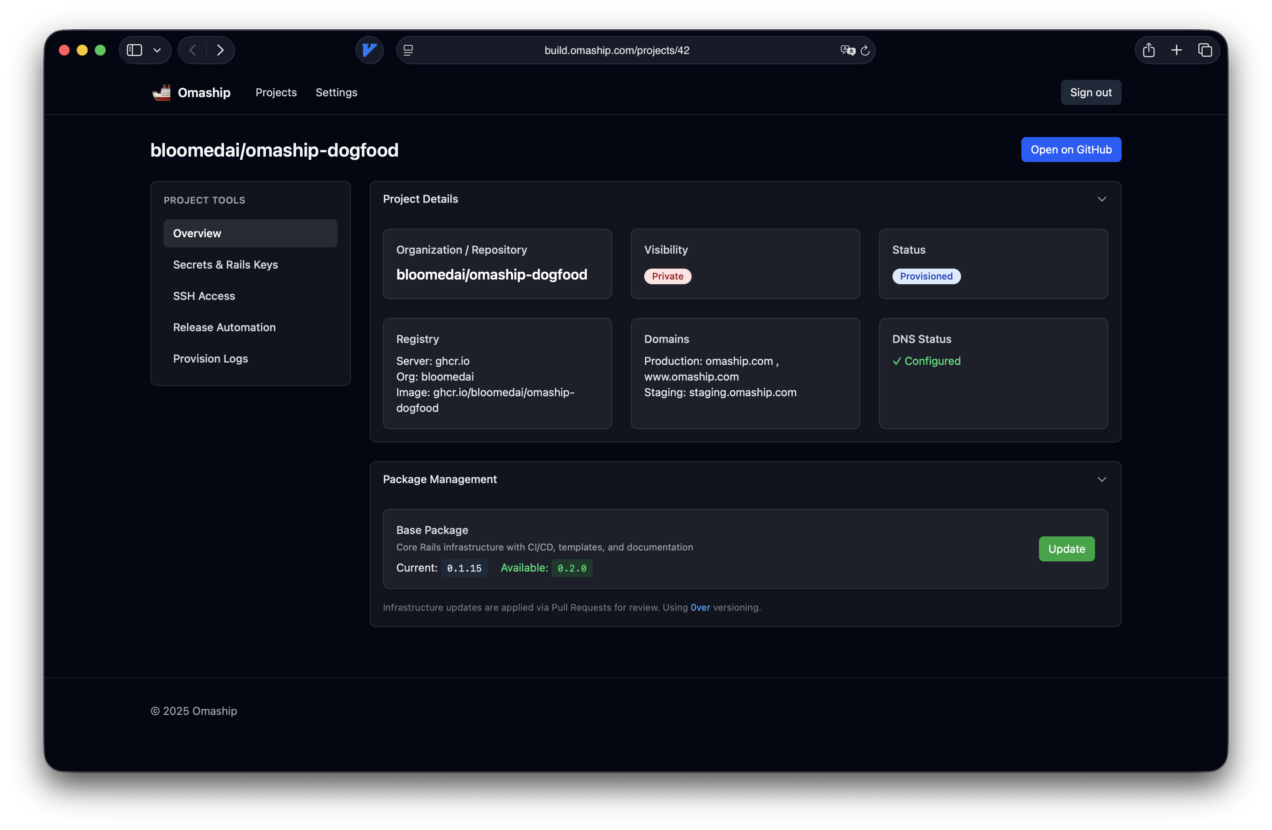Open a new tab with the plus icon
1272x830 pixels.
tap(1176, 50)
